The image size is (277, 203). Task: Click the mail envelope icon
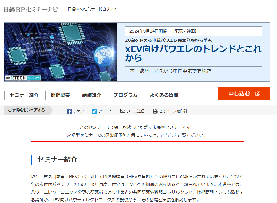pos(123,111)
